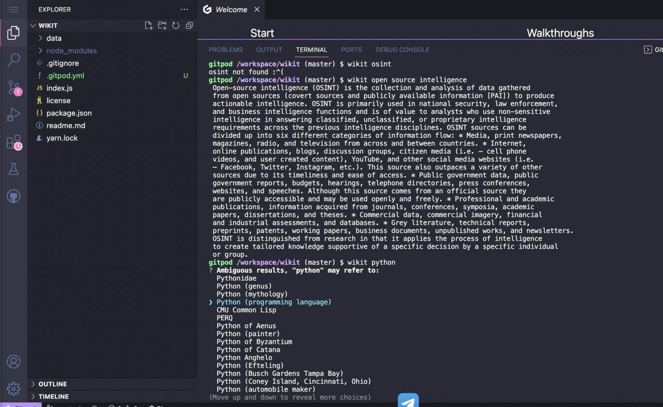663x407 pixels.
Task: Click the 'wikit python' command line
Action: coord(371,263)
